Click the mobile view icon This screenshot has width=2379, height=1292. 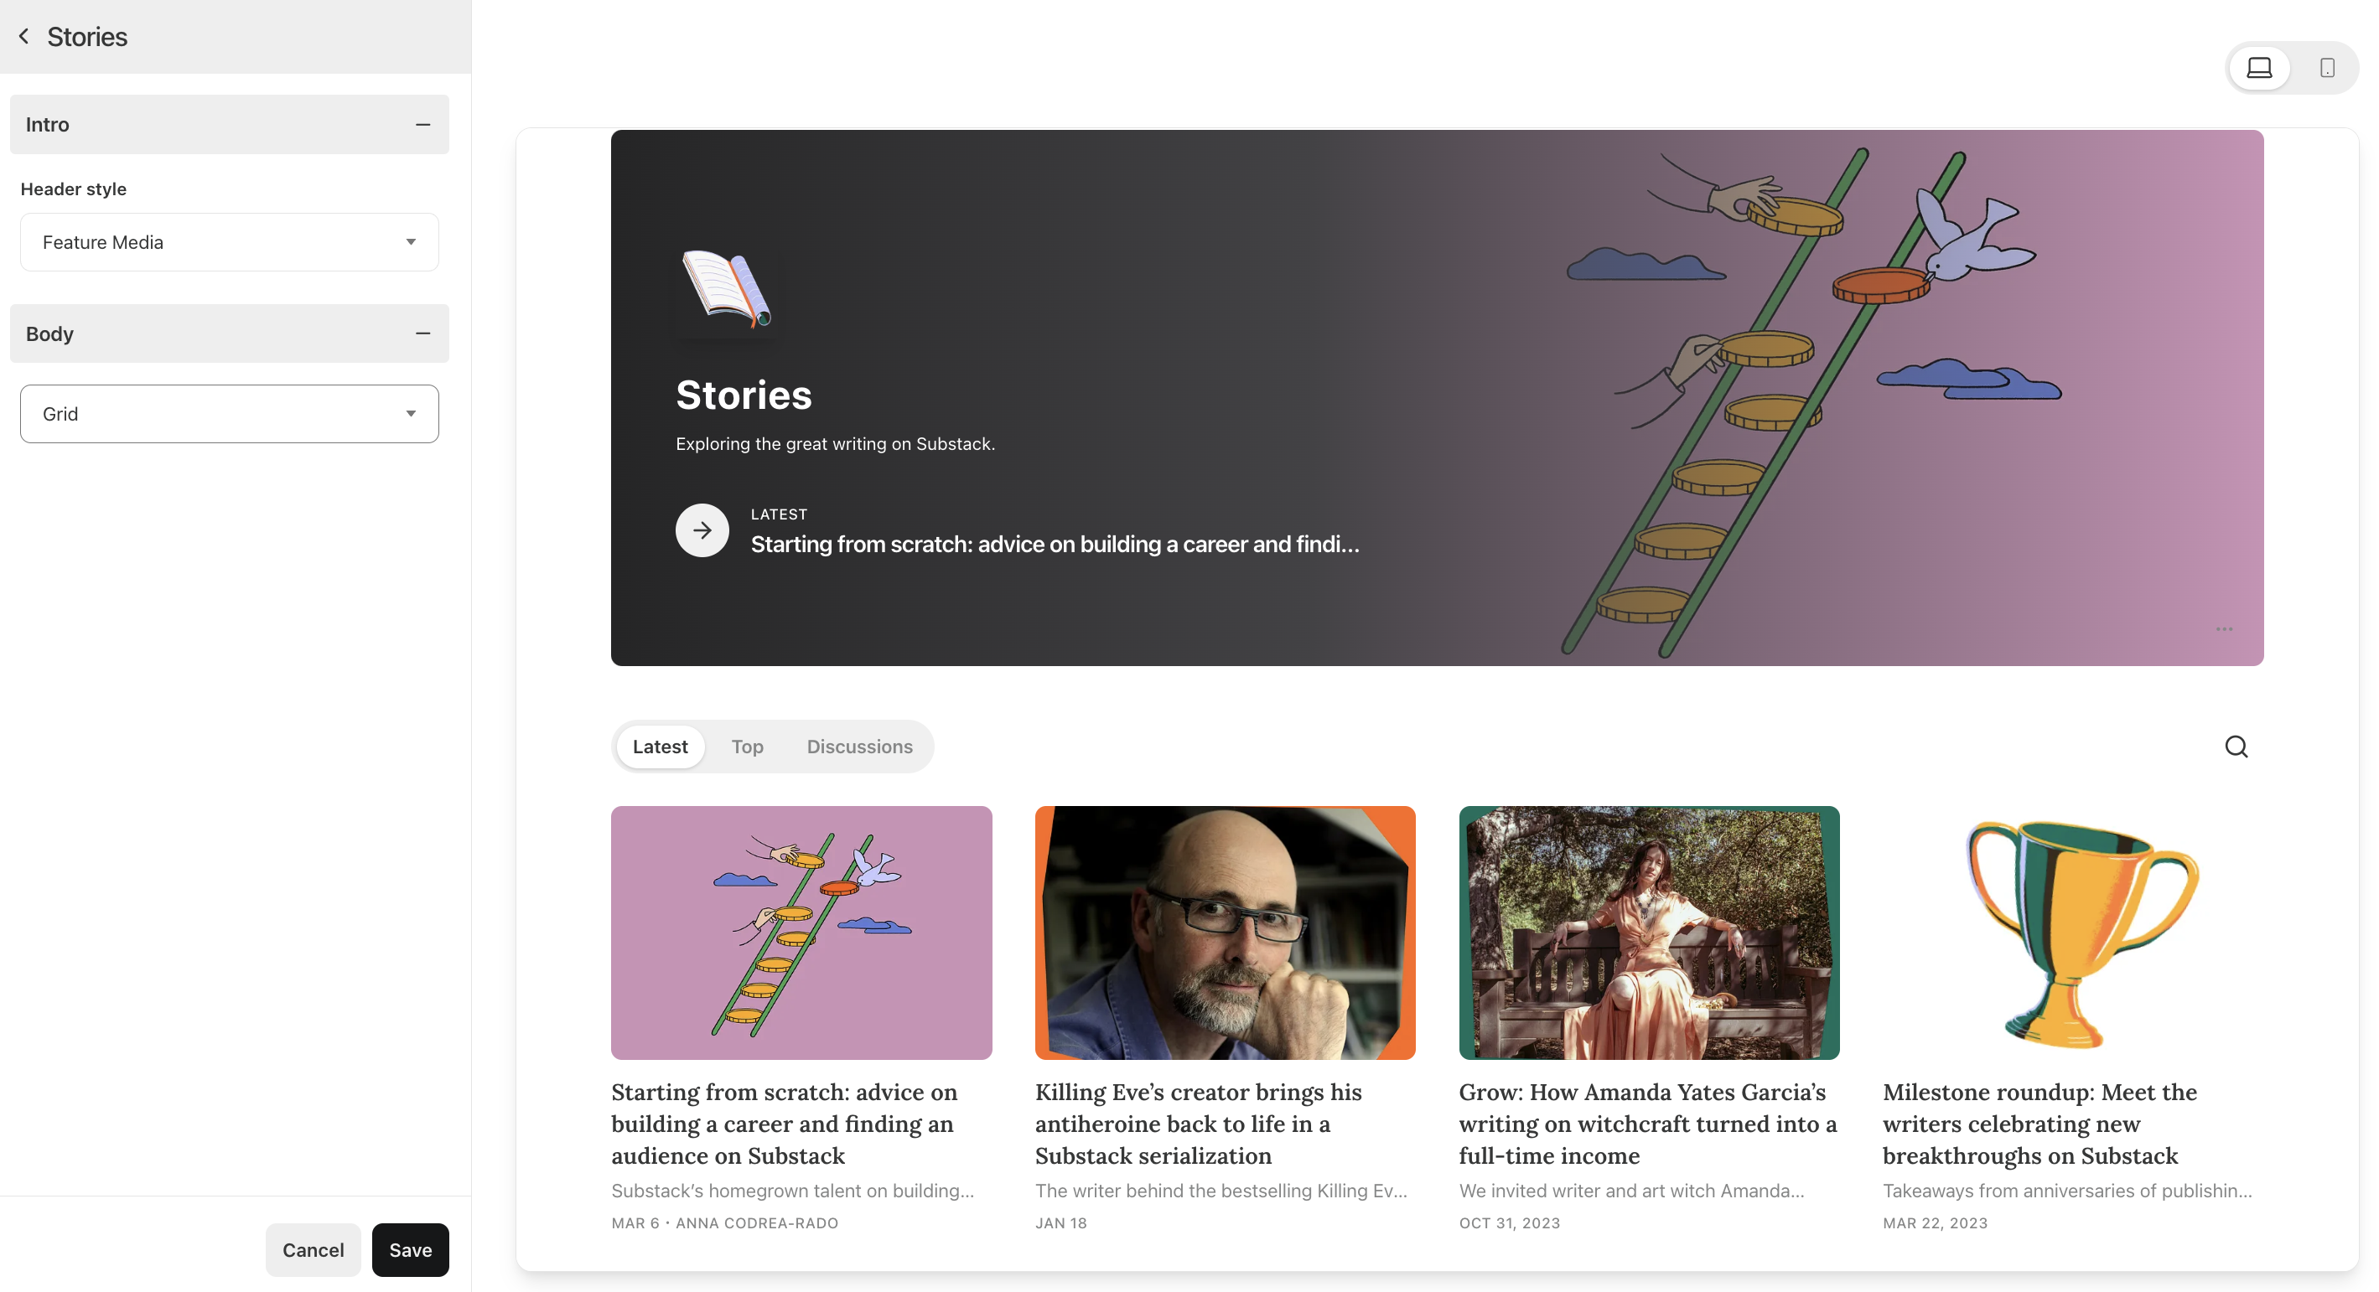[2325, 67]
